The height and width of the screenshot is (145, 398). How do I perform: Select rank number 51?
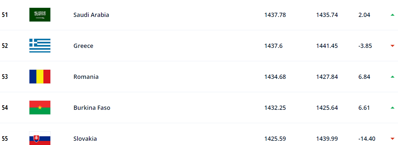click(x=5, y=15)
